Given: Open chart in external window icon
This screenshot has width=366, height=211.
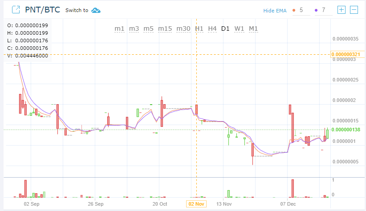Looking at the screenshot, I should click(16, 10).
